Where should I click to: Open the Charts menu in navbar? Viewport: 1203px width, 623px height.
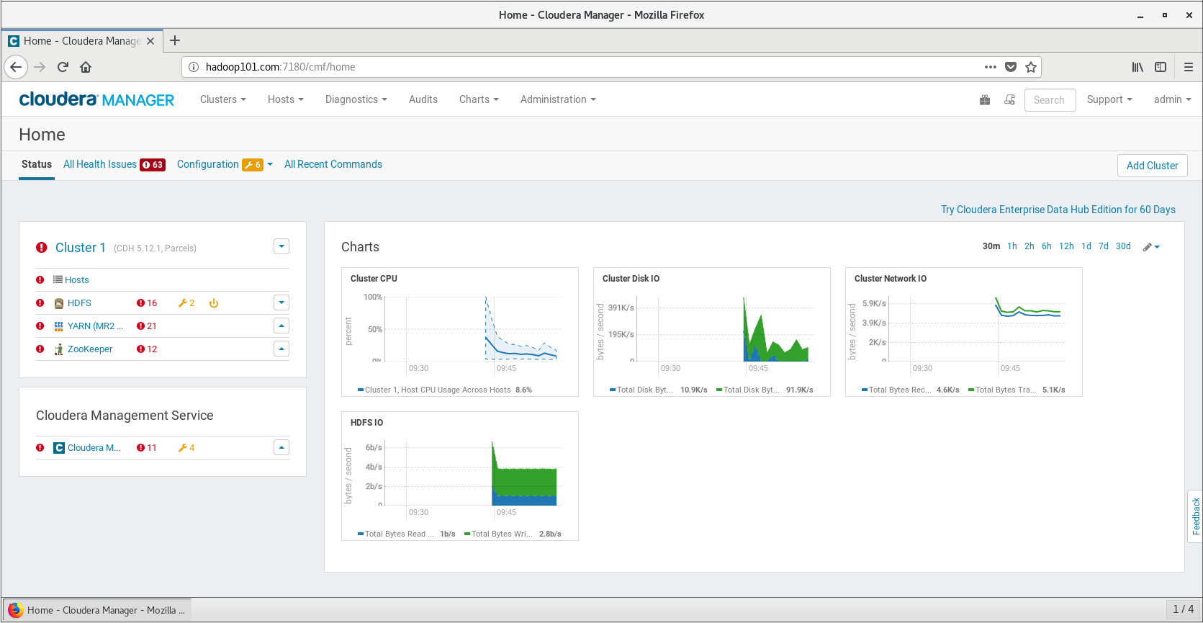click(x=479, y=100)
